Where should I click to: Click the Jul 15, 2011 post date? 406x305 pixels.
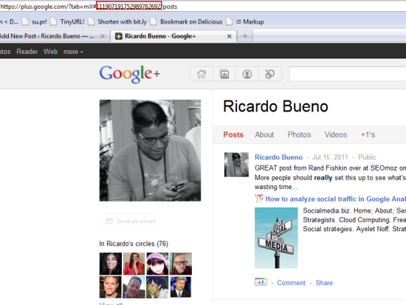coord(330,157)
